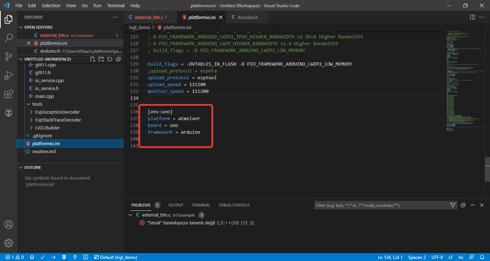Screen dimensions: 490x261
Task: Click New File icon in workspace header
Action: 93,59
